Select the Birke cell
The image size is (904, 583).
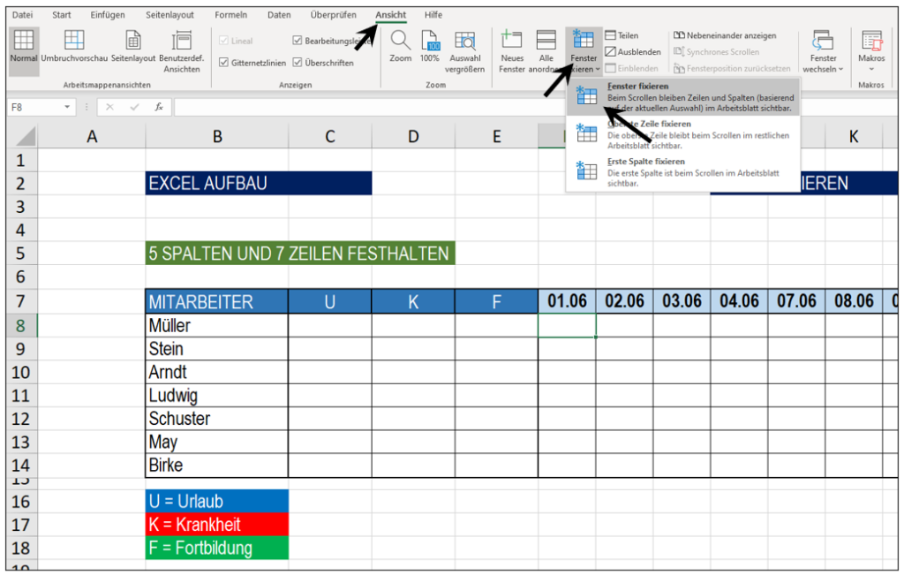(217, 466)
